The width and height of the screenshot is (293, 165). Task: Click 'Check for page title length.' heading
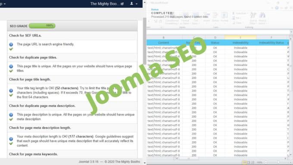pos(30,79)
